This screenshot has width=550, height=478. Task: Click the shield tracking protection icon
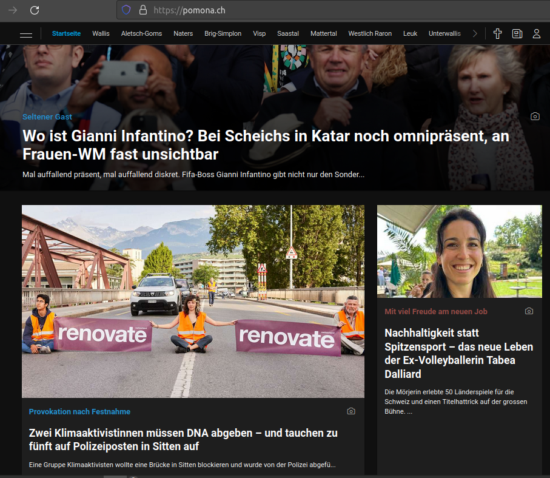click(x=126, y=10)
